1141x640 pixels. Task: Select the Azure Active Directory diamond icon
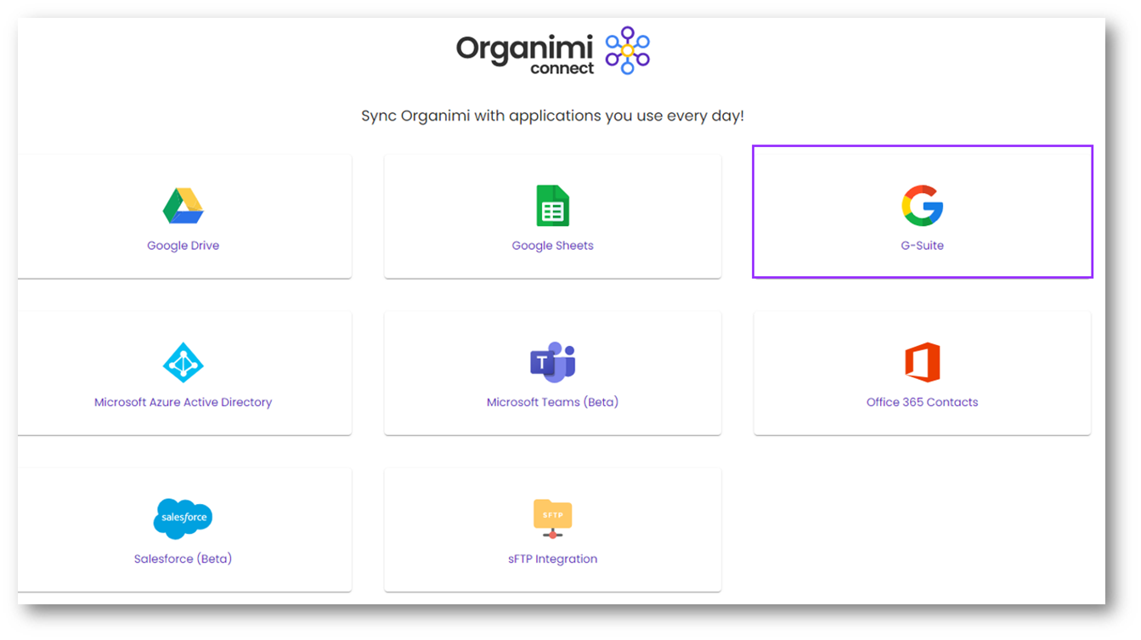[x=183, y=363]
